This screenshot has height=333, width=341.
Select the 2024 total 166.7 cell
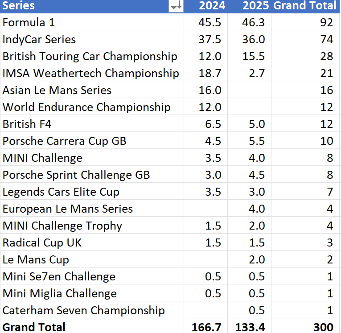[x=206, y=327]
